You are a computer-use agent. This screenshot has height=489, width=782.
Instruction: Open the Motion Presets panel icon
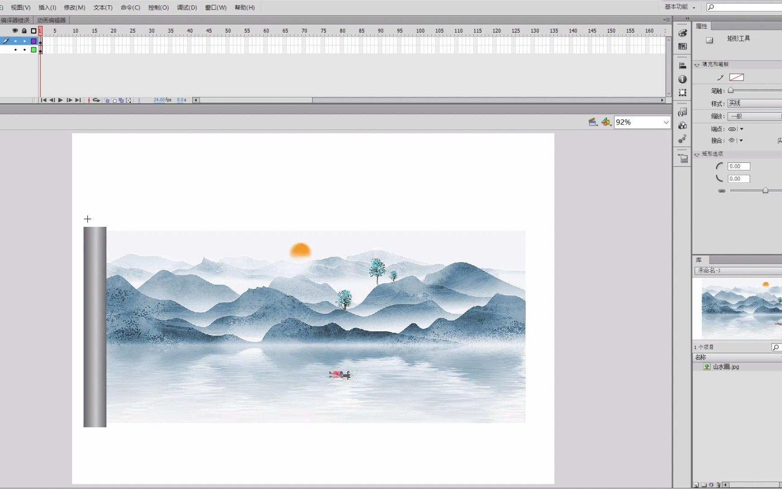[682, 139]
